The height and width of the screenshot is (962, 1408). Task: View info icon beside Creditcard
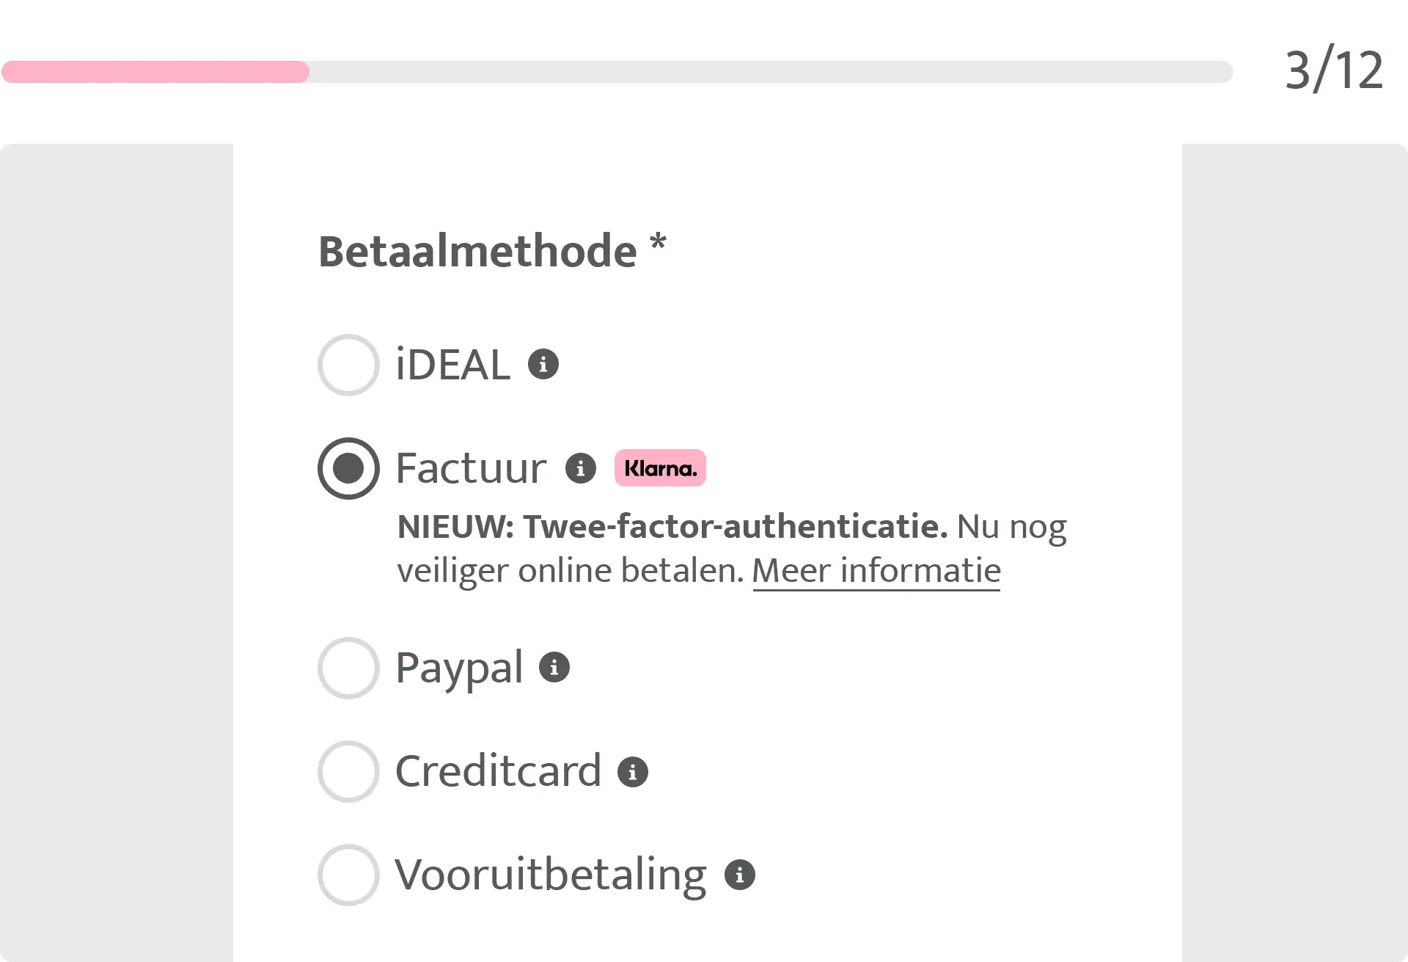(x=633, y=772)
